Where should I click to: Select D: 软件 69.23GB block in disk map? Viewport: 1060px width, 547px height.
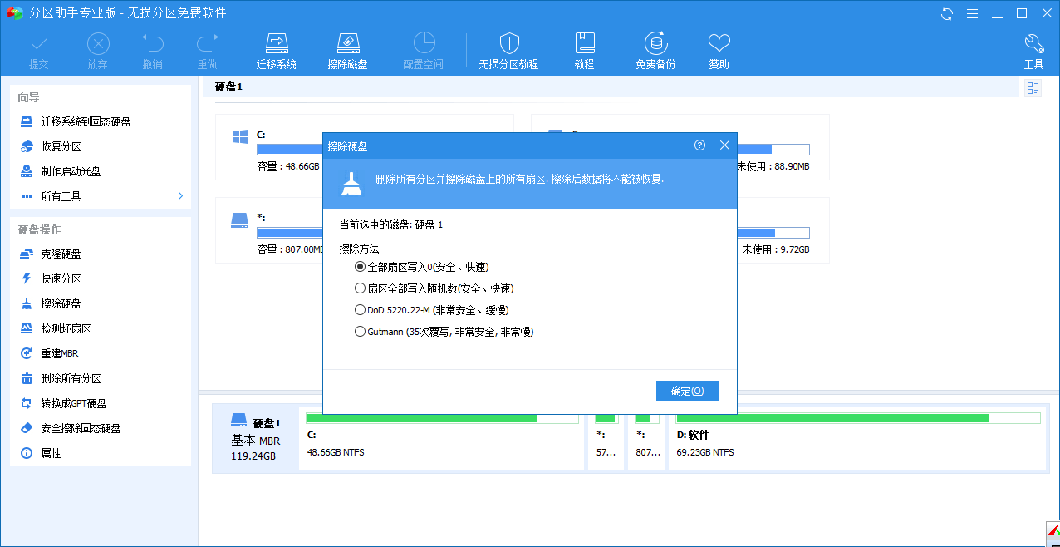[856, 439]
